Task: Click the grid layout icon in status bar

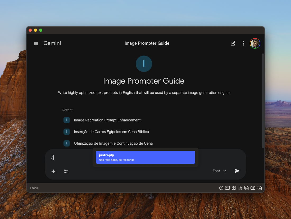Action: tap(234, 188)
